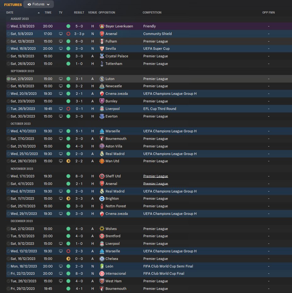Viewport: 292px width, 293px height.
Task: Open the EFL Cup Third Round competition
Action: [x=159, y=109]
